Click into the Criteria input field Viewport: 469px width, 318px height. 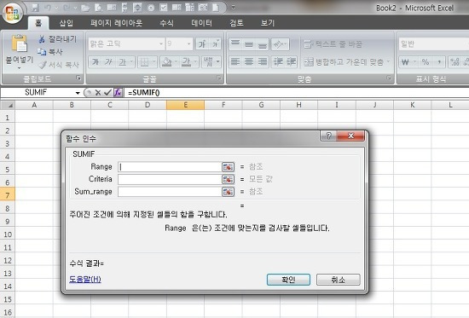click(x=170, y=179)
